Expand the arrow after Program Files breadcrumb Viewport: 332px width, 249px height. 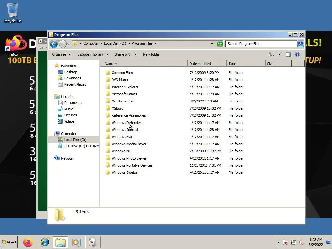pos(155,44)
